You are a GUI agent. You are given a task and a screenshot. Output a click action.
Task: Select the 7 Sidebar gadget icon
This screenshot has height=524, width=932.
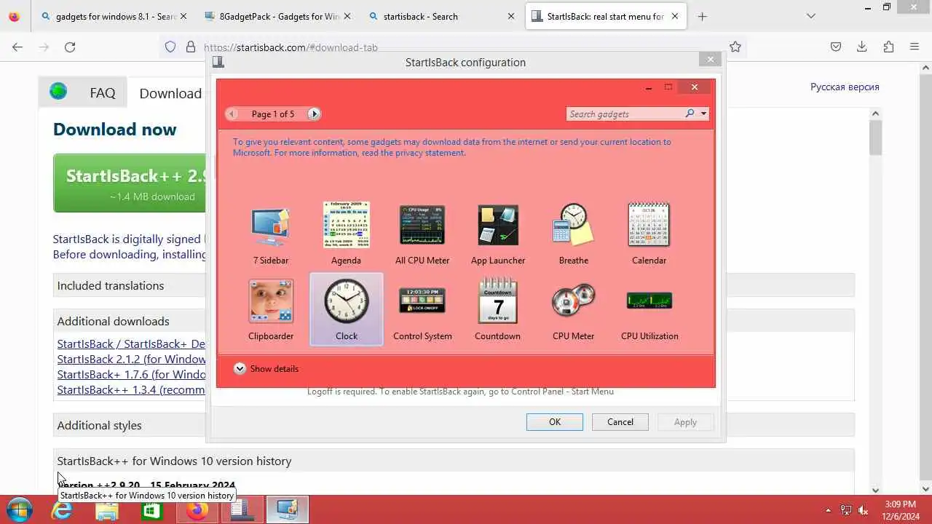coord(270,226)
